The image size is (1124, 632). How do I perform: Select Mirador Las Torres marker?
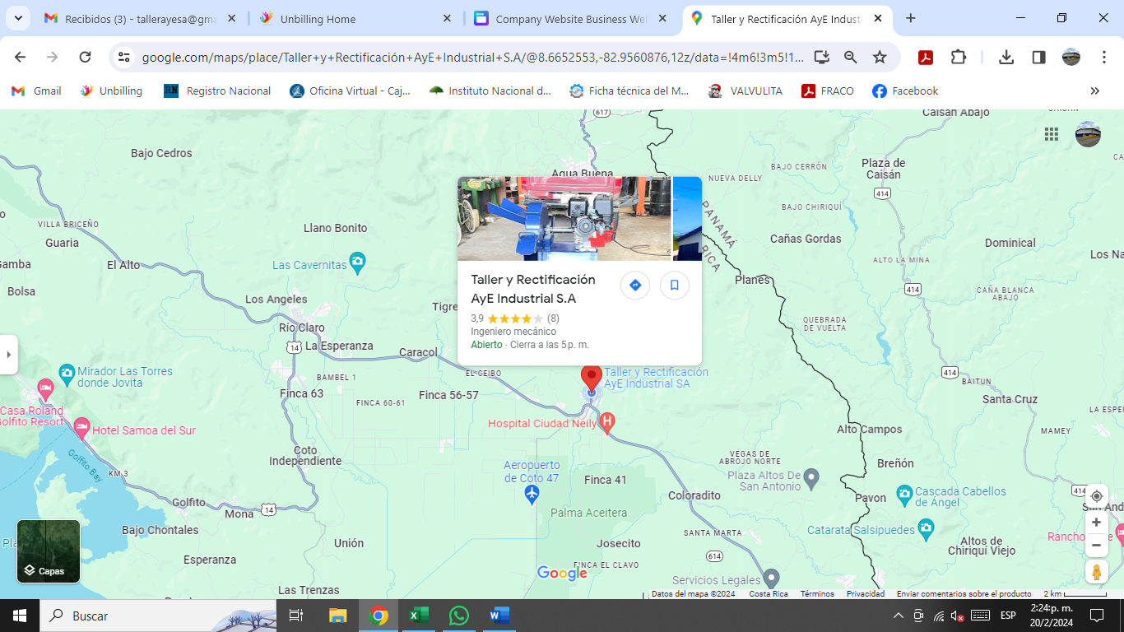(x=67, y=373)
